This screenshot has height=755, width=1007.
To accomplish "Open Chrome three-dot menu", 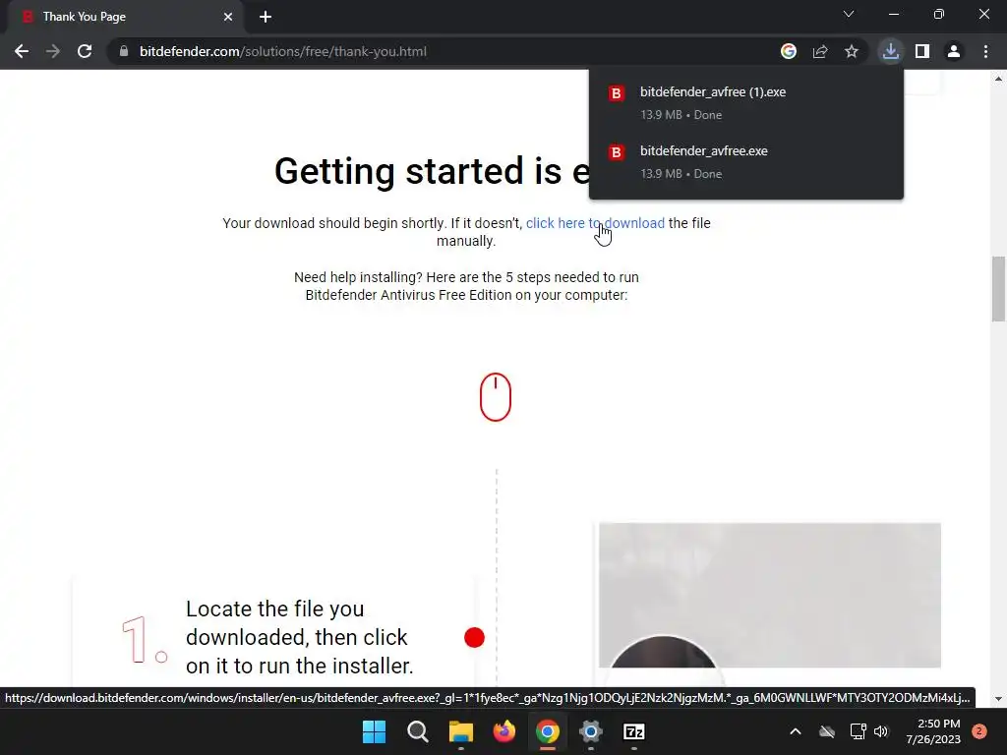I will point(985,51).
